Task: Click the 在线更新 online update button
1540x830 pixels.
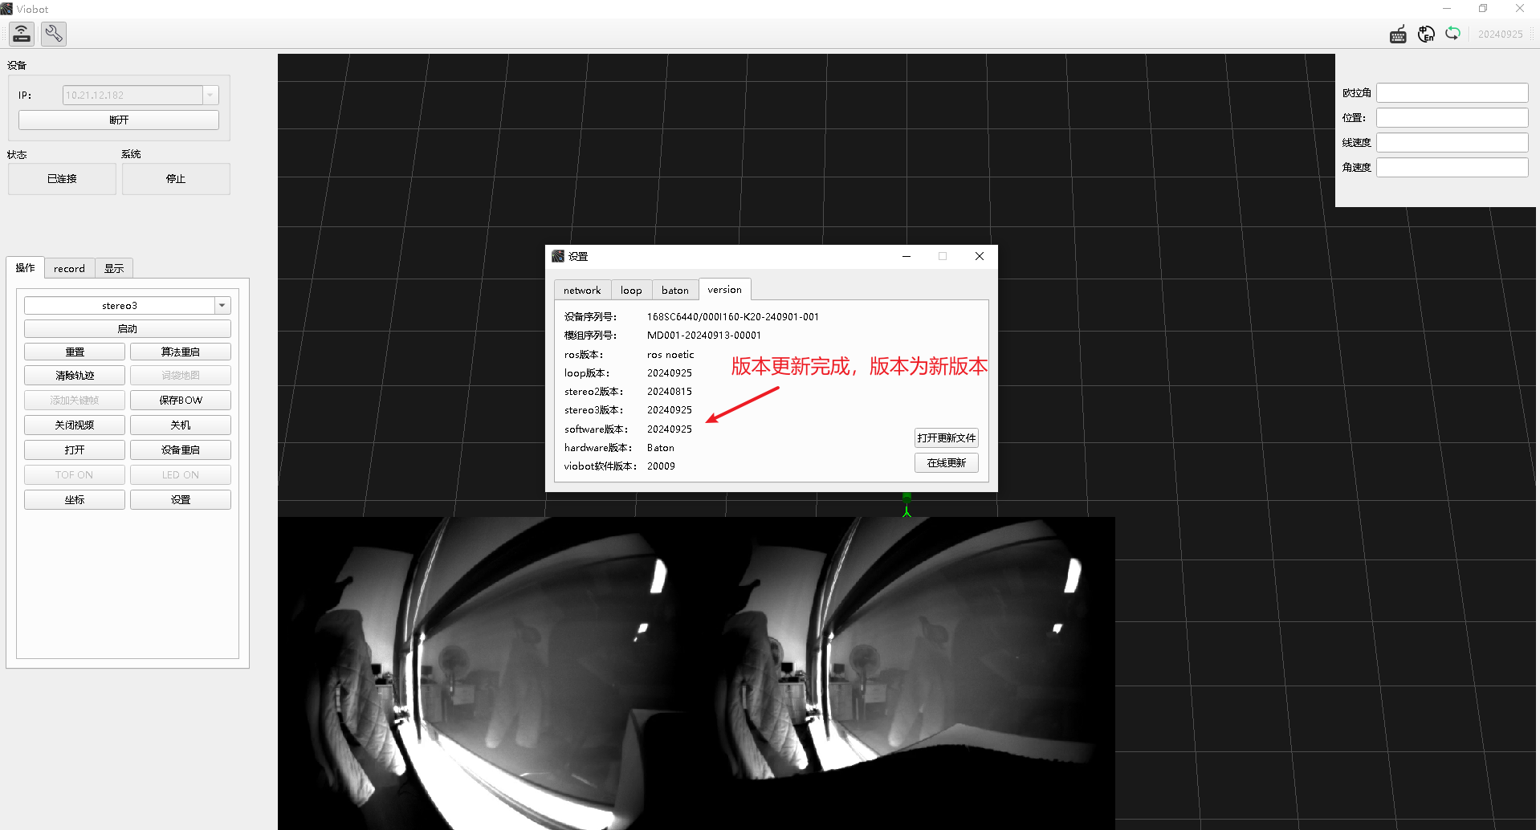Action: pyautogui.click(x=947, y=463)
